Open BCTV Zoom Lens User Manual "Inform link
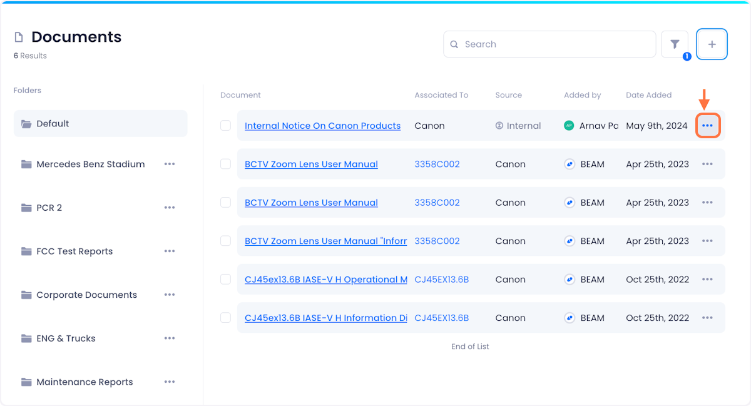751x406 pixels. [x=326, y=241]
